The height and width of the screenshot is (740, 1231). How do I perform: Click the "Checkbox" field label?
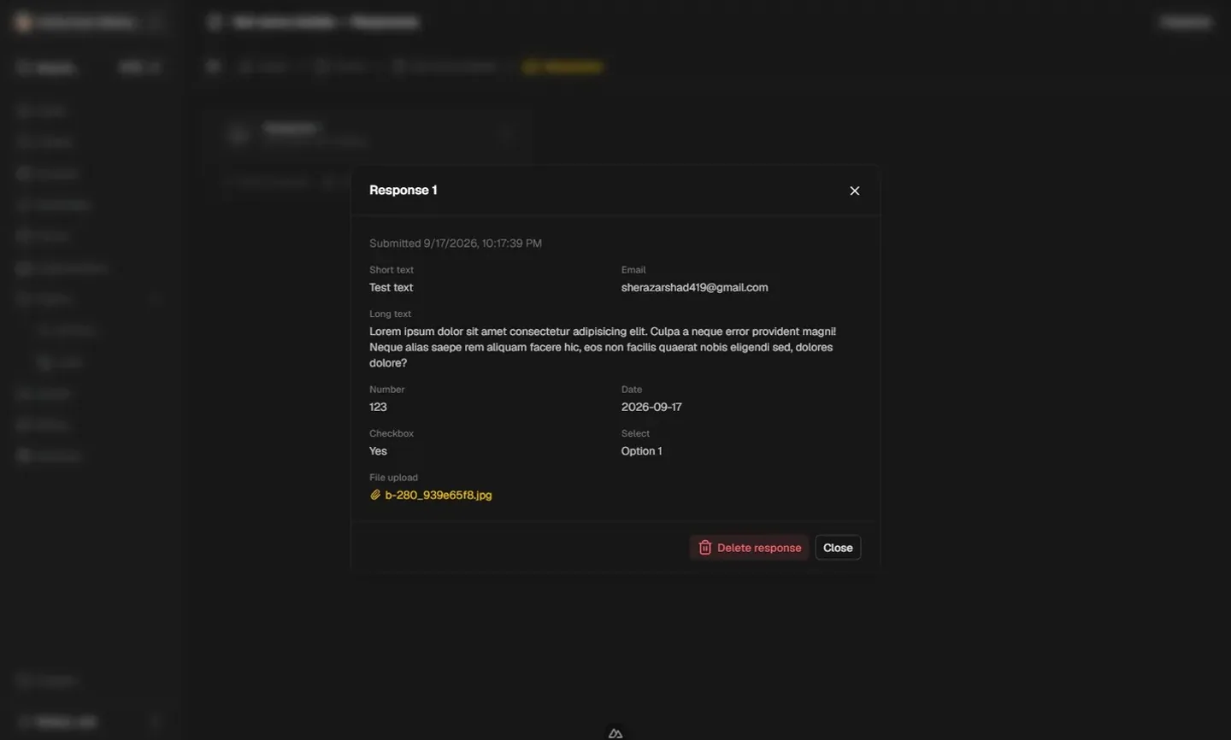[x=392, y=433]
